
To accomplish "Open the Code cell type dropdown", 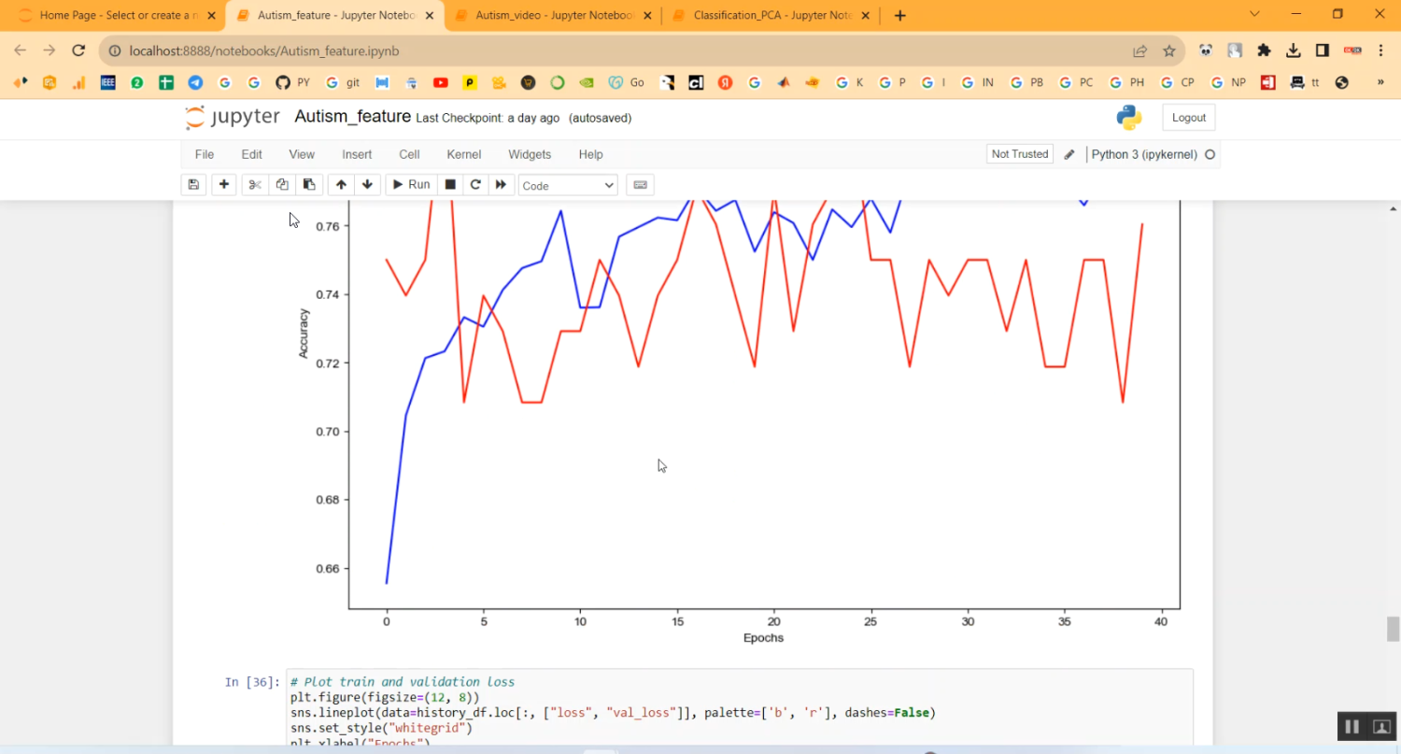I will tap(568, 186).
